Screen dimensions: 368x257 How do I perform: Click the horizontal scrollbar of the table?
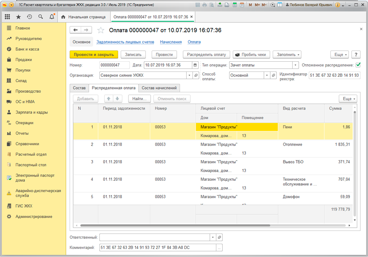tap(177, 225)
